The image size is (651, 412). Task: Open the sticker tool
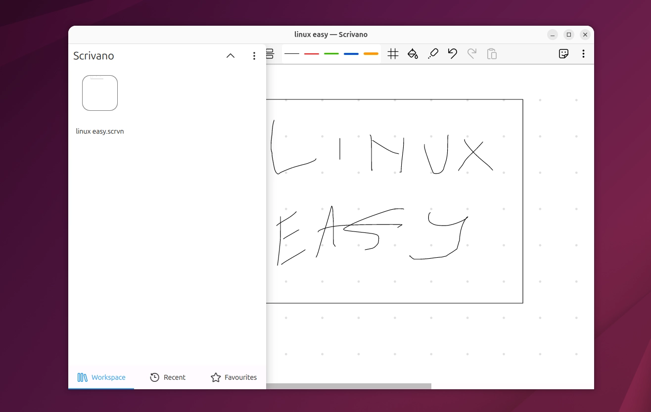(x=563, y=53)
